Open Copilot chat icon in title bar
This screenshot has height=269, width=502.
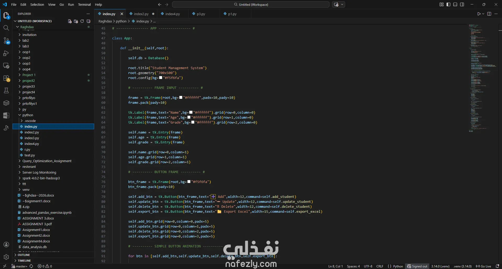336,4
